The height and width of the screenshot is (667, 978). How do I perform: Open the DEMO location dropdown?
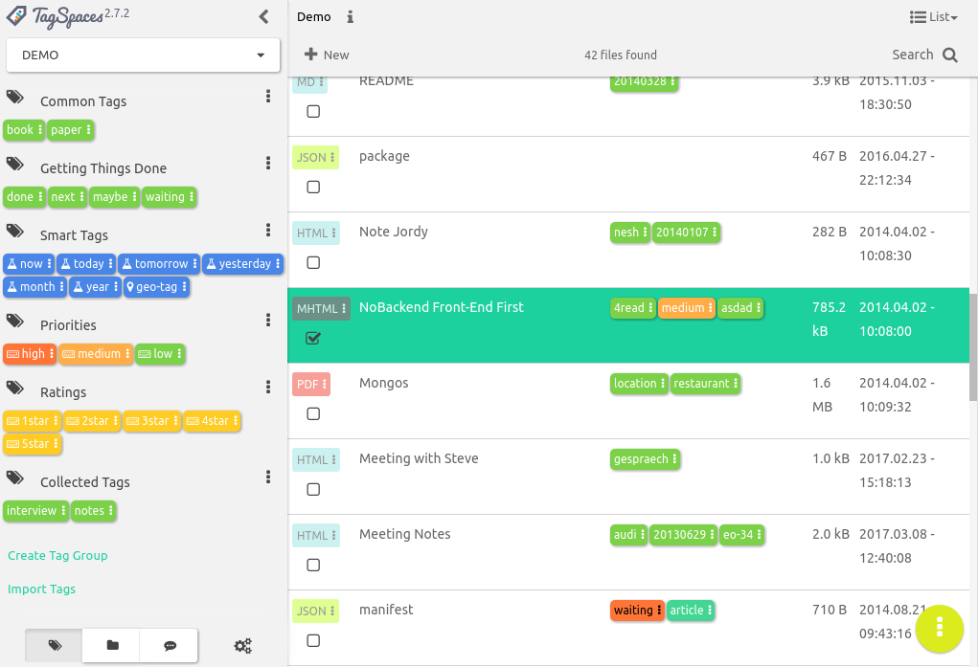coord(143,56)
